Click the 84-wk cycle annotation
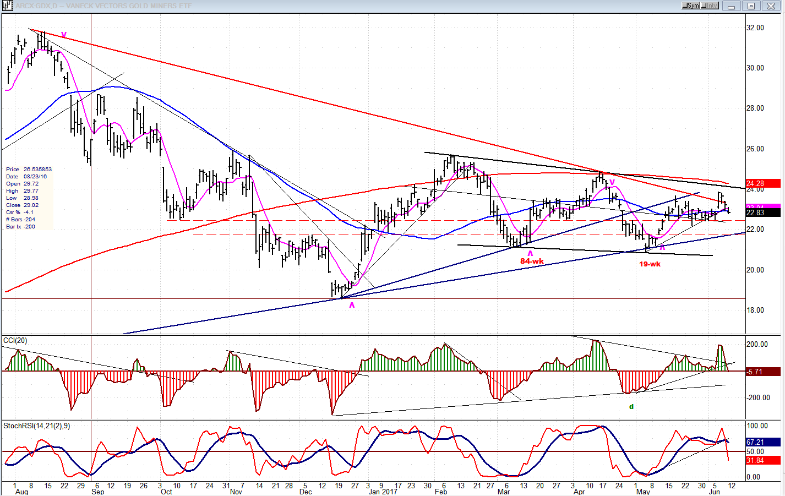This screenshot has height=496, width=785. point(532,261)
